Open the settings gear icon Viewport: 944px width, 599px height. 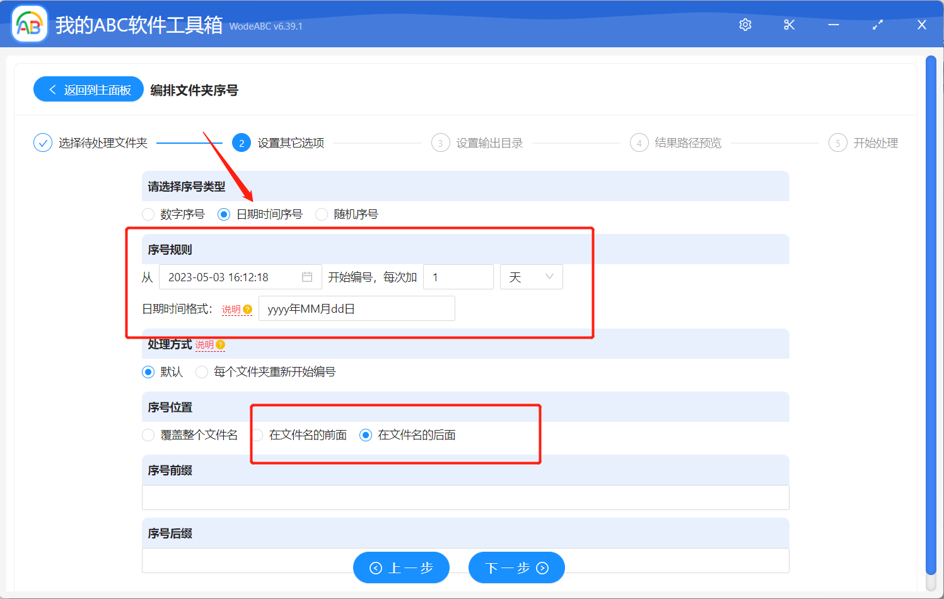[x=745, y=25]
